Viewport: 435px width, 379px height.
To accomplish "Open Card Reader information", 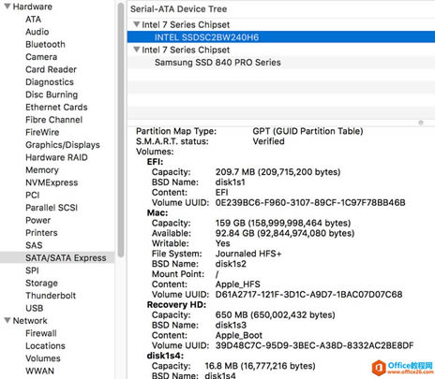I will click(x=51, y=69).
